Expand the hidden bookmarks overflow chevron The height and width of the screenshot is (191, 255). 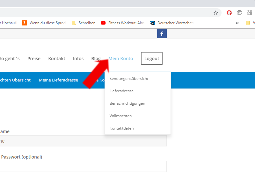pyautogui.click(x=237, y=23)
